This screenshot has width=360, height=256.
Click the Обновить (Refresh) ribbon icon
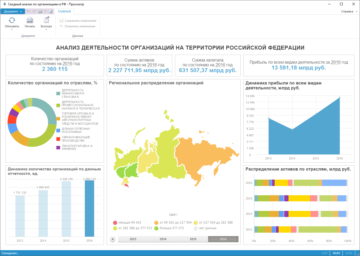tap(12, 20)
